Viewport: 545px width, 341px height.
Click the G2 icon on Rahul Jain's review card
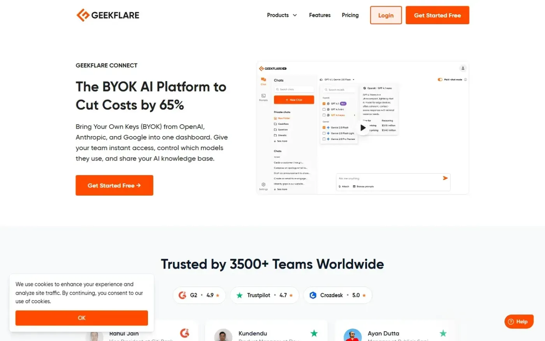click(x=185, y=333)
